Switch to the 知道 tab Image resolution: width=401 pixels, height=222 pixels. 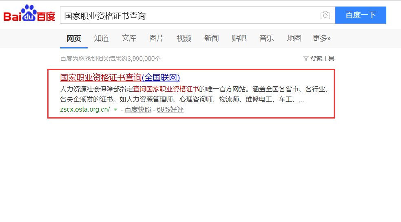[101, 38]
